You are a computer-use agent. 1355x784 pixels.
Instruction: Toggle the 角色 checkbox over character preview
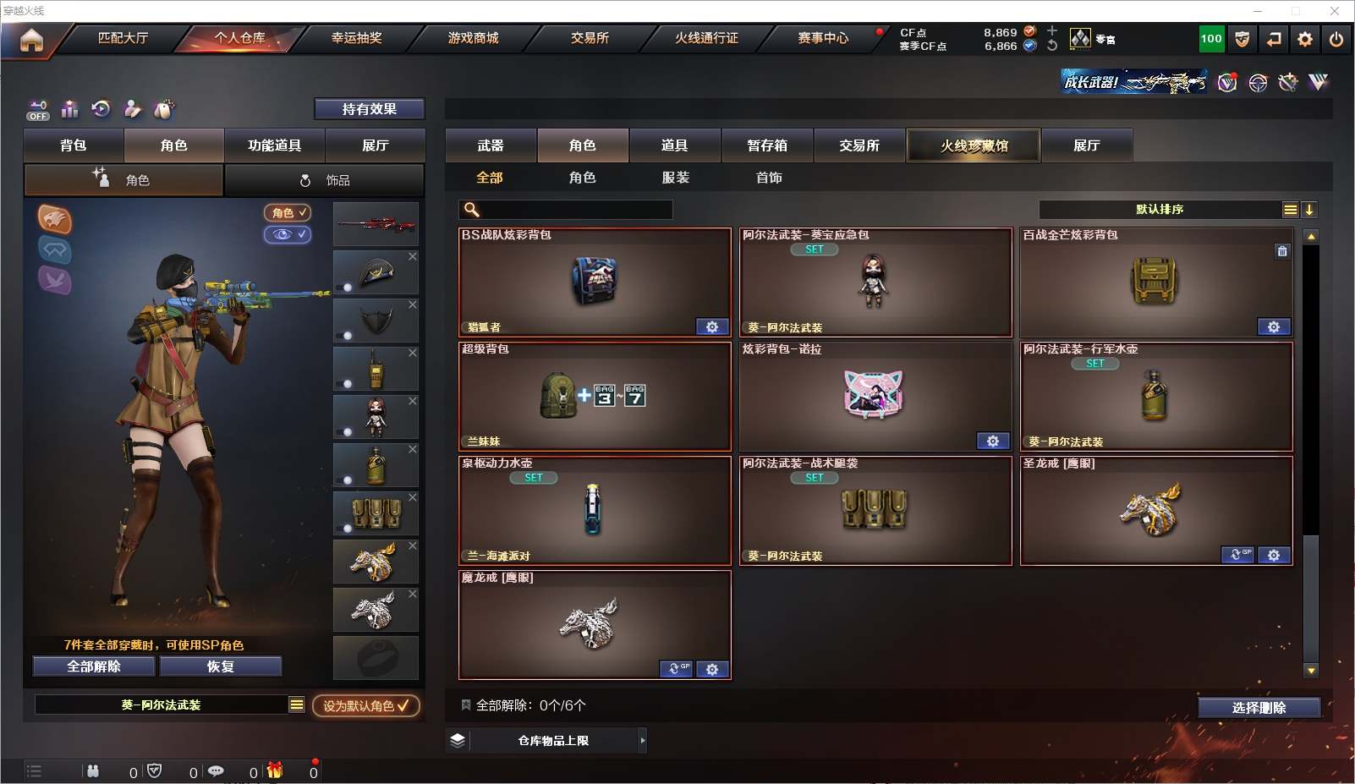pos(288,212)
